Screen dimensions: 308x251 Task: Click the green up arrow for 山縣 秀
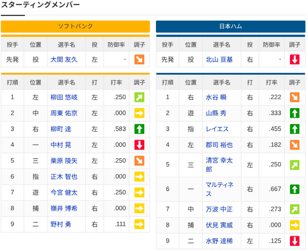coord(295,113)
